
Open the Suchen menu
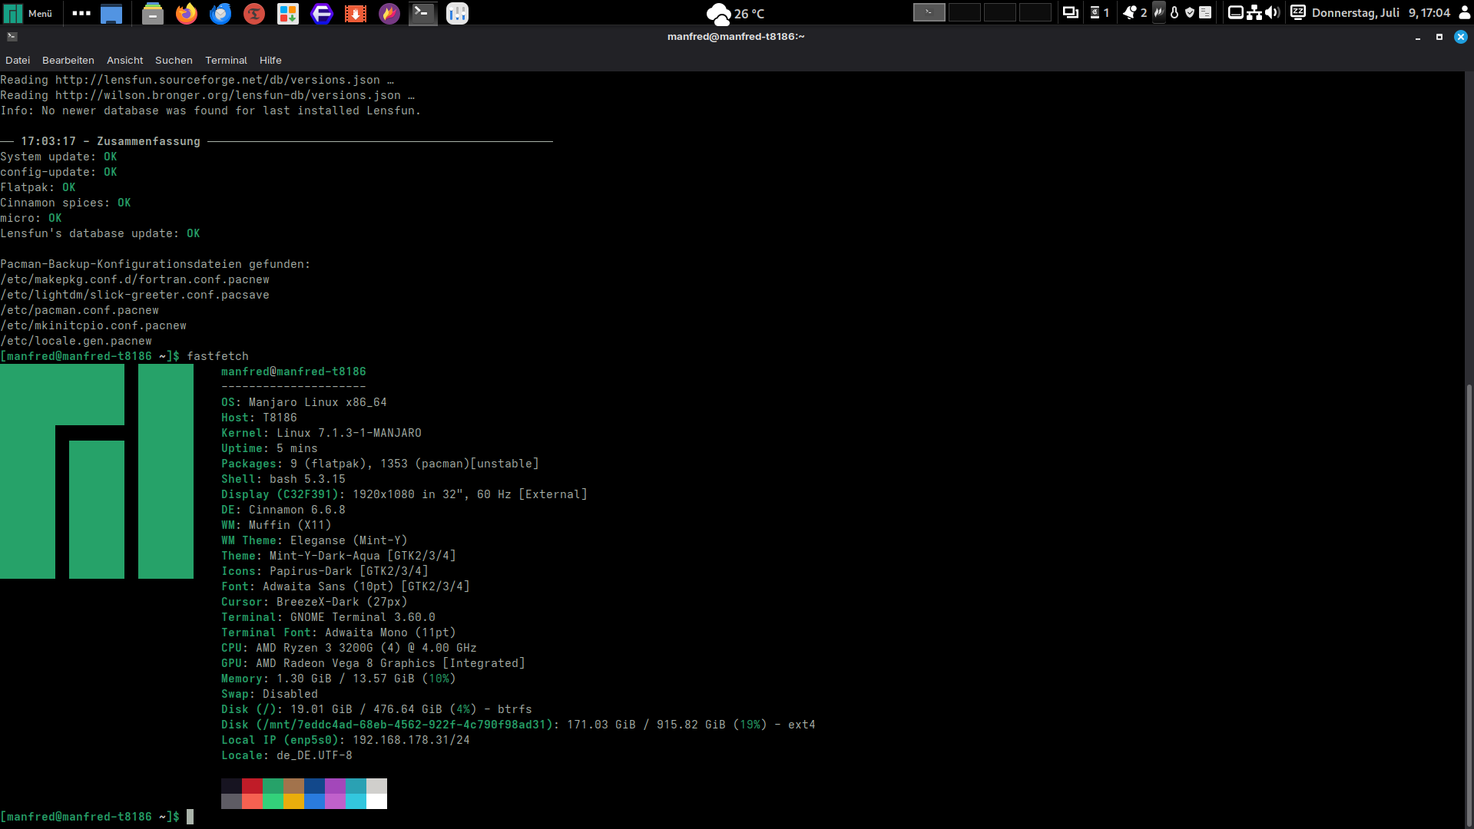[x=174, y=60]
